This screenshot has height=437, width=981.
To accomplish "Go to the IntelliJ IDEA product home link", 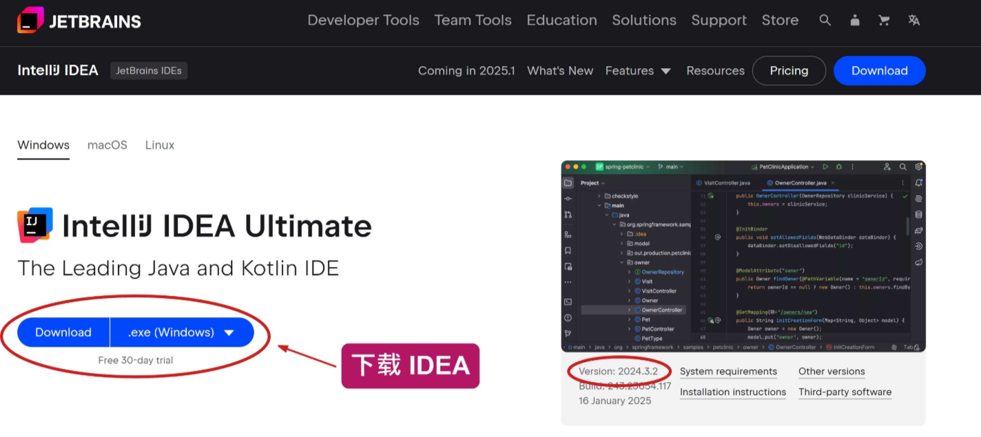I will pyautogui.click(x=58, y=70).
